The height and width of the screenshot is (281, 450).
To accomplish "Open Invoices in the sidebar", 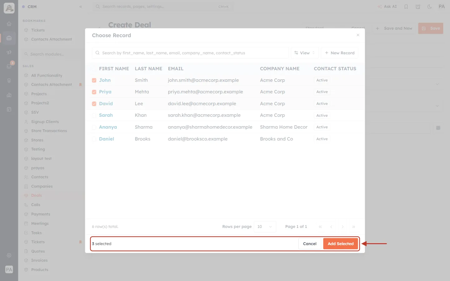I will pyautogui.click(x=39, y=260).
